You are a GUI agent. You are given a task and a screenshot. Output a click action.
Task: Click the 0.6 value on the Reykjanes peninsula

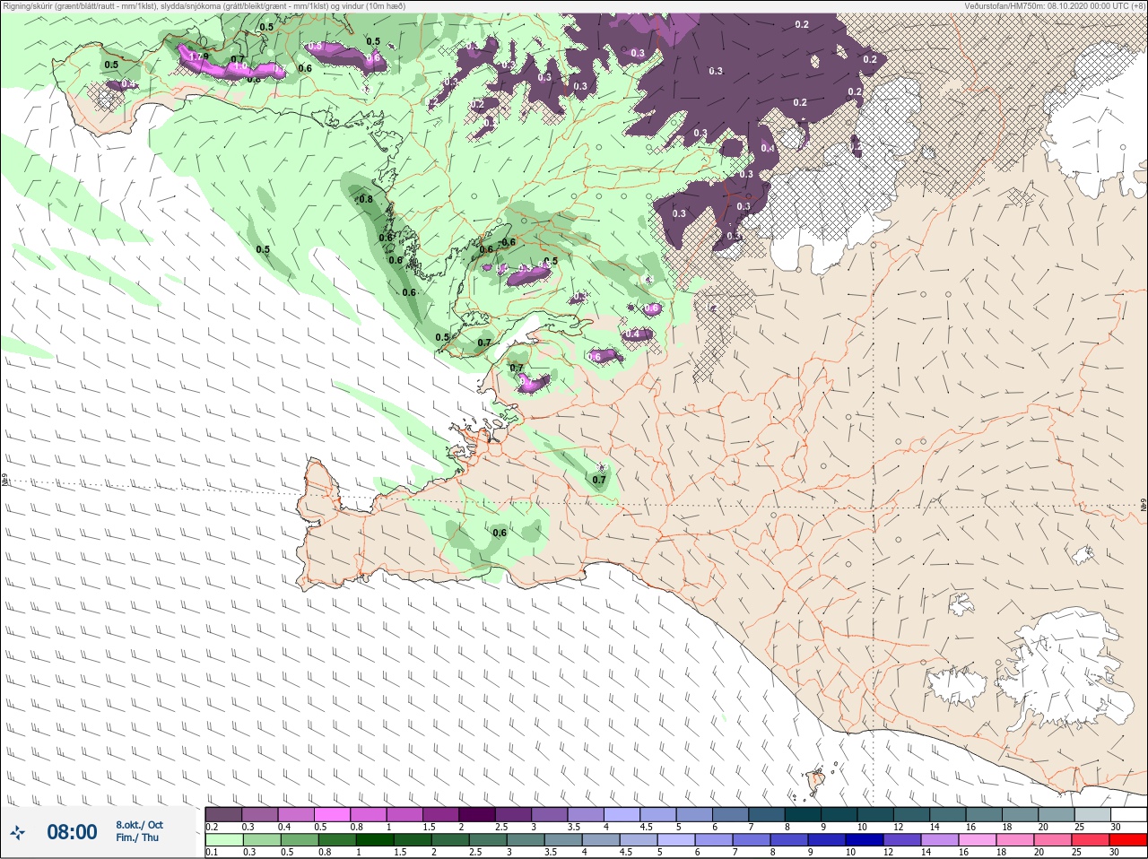tap(500, 533)
